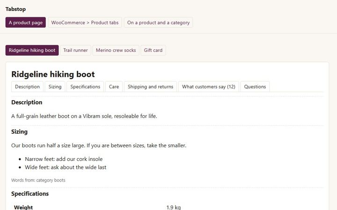Open the Care tab
The width and height of the screenshot is (337, 210).
pos(114,87)
